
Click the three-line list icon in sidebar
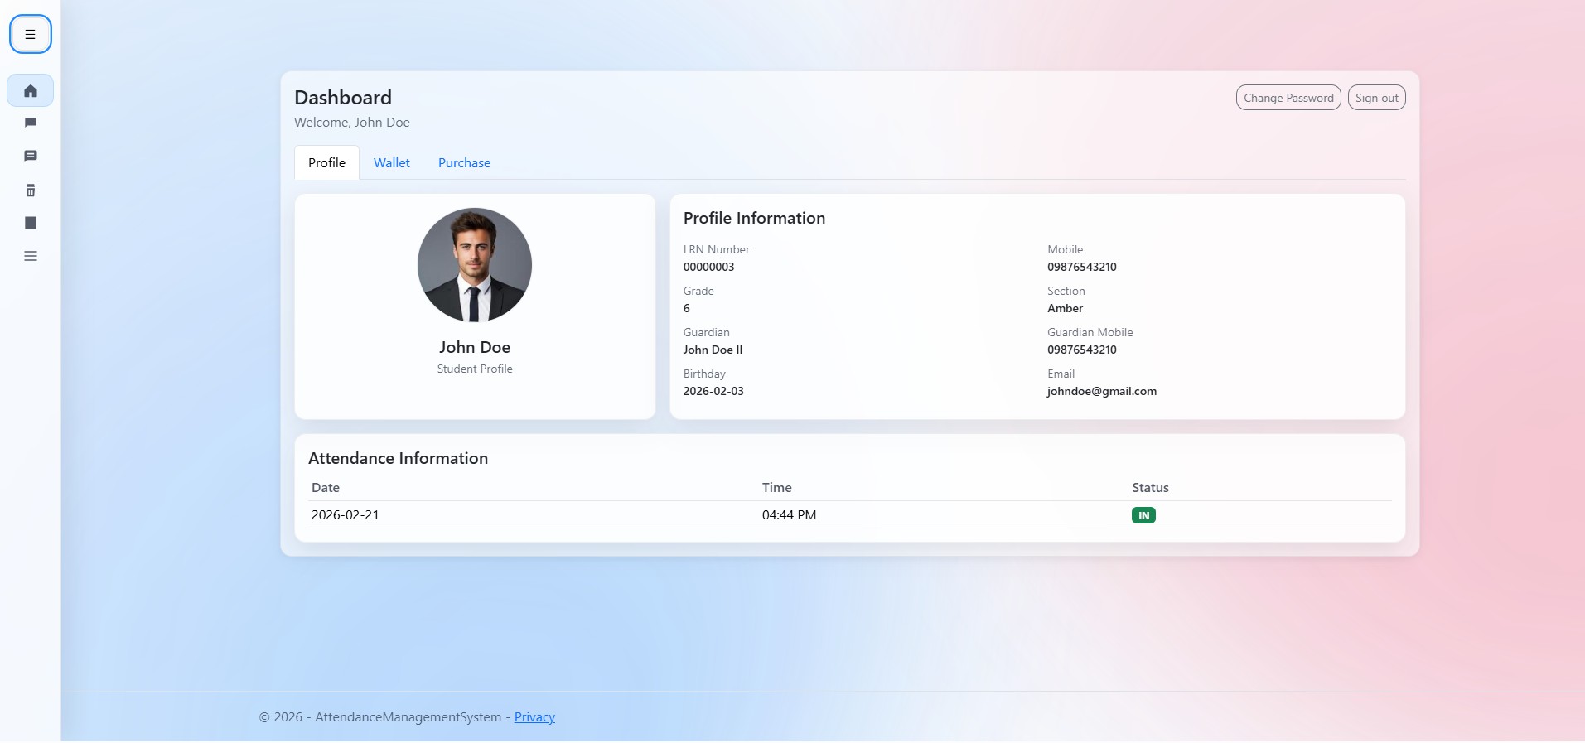click(x=31, y=256)
